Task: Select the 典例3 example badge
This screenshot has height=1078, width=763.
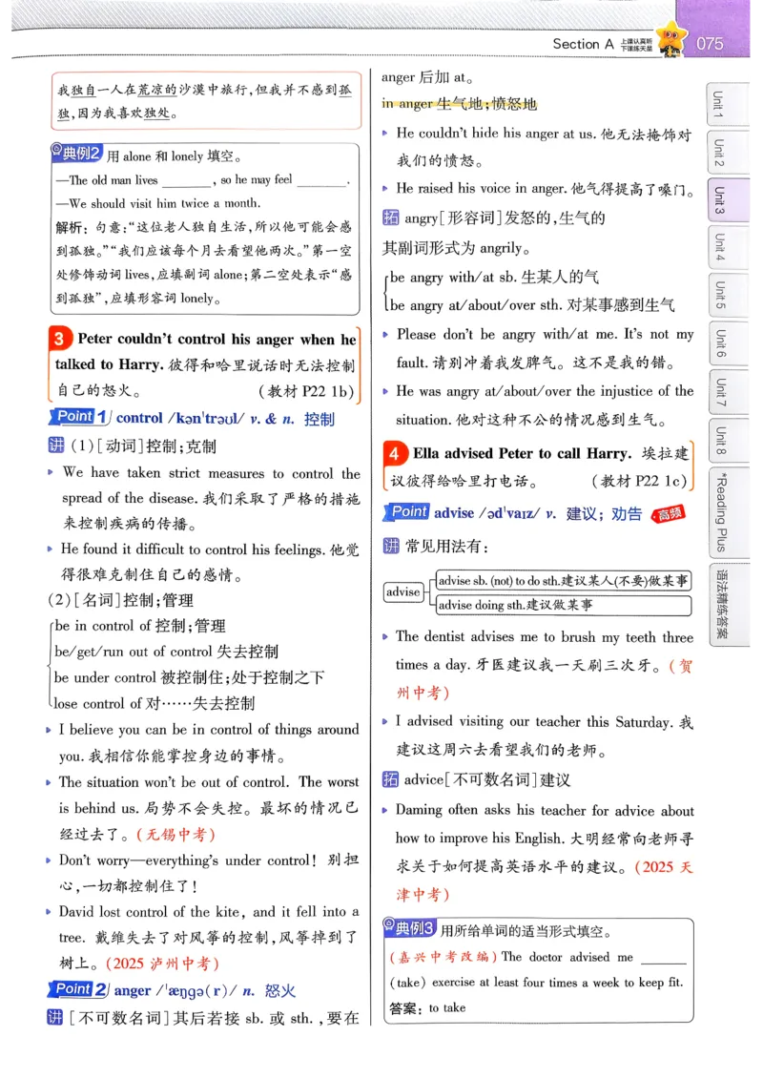Action: (411, 929)
